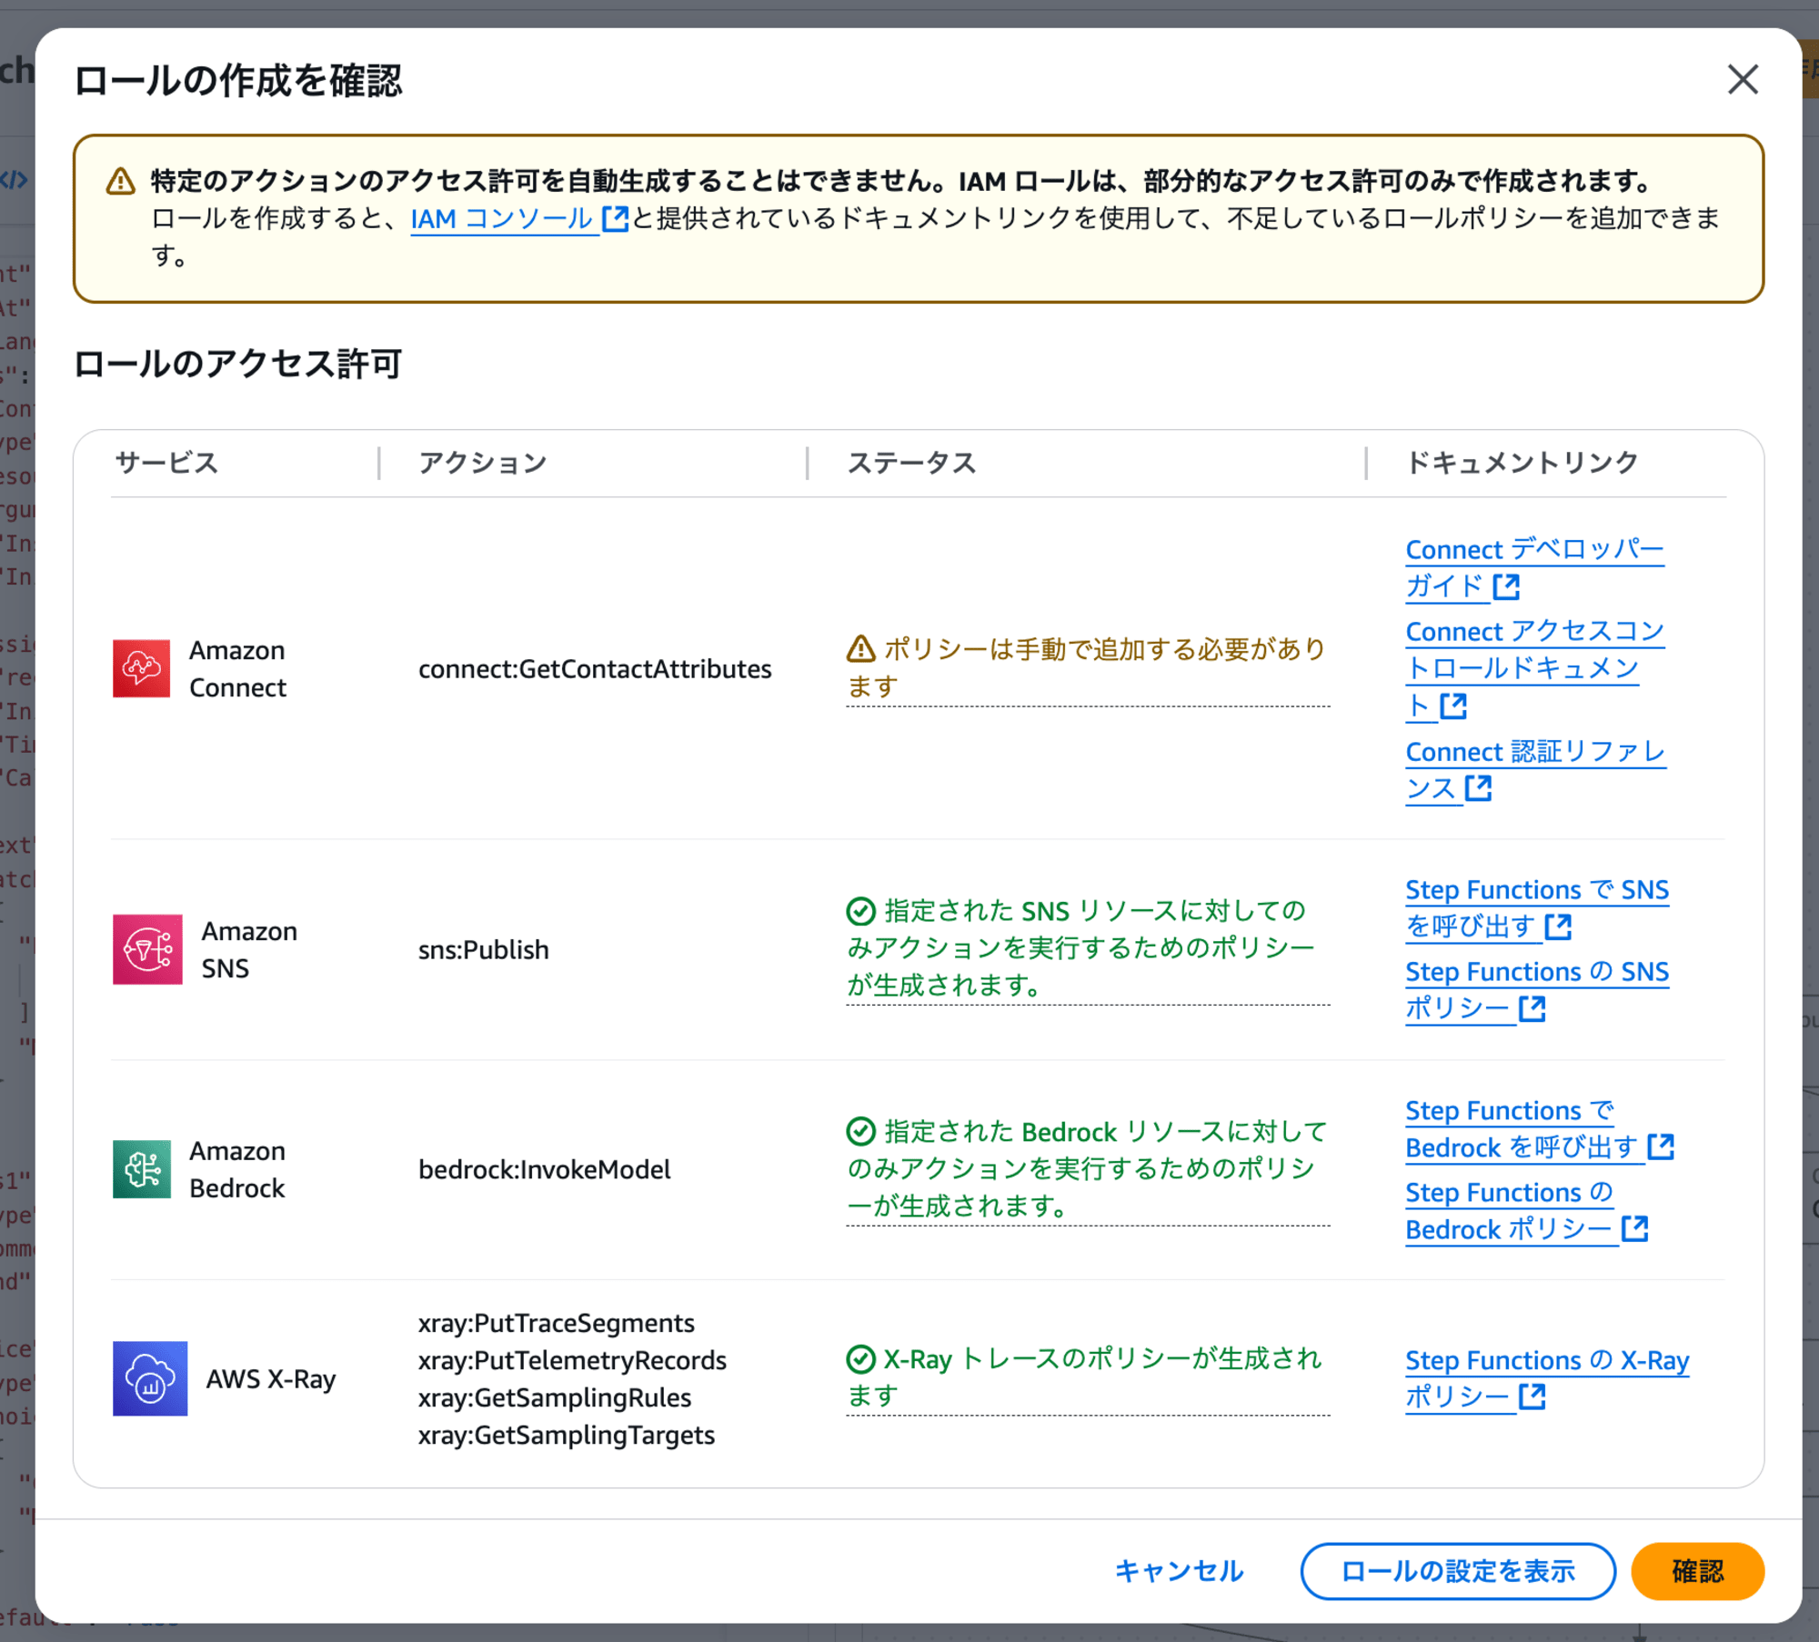The height and width of the screenshot is (1642, 1819).
Task: Open the IAM コンソール link
Action: (x=519, y=219)
